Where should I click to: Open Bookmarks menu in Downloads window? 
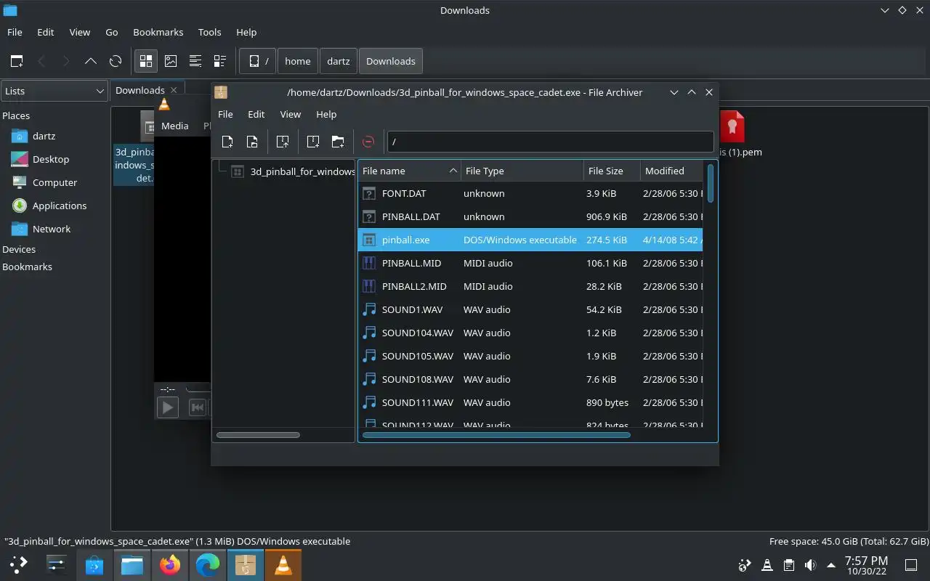[x=158, y=32]
